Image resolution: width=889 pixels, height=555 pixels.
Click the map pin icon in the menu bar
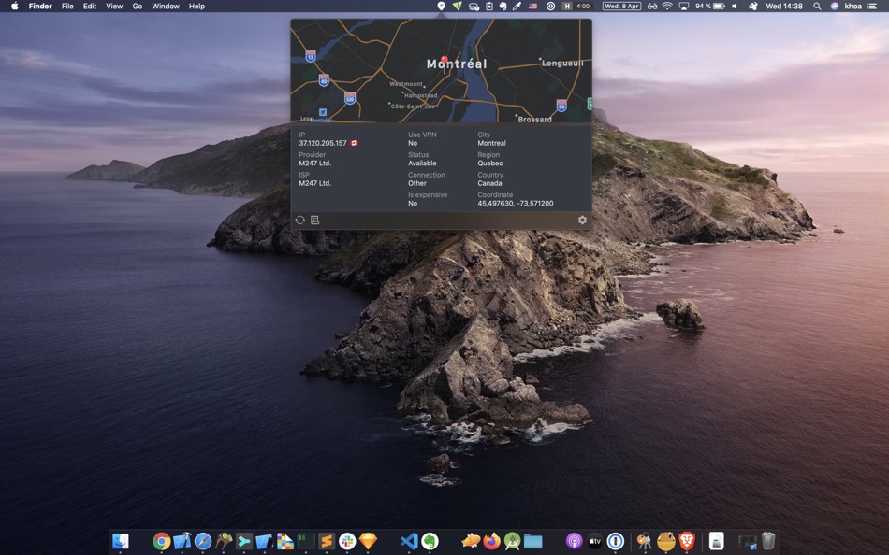click(441, 7)
